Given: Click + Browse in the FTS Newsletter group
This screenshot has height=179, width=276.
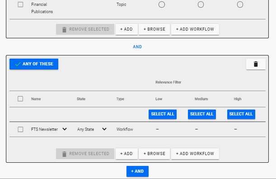Looking at the screenshot, I should [154, 154].
